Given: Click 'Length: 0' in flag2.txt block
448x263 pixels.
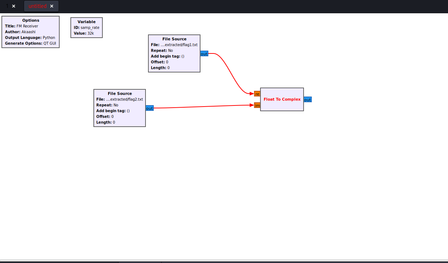Looking at the screenshot, I should [106, 122].
